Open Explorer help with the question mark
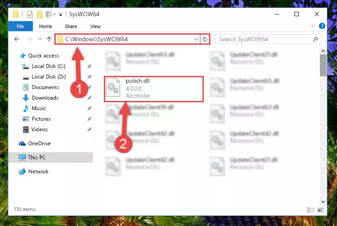The image size is (337, 226). click(322, 26)
